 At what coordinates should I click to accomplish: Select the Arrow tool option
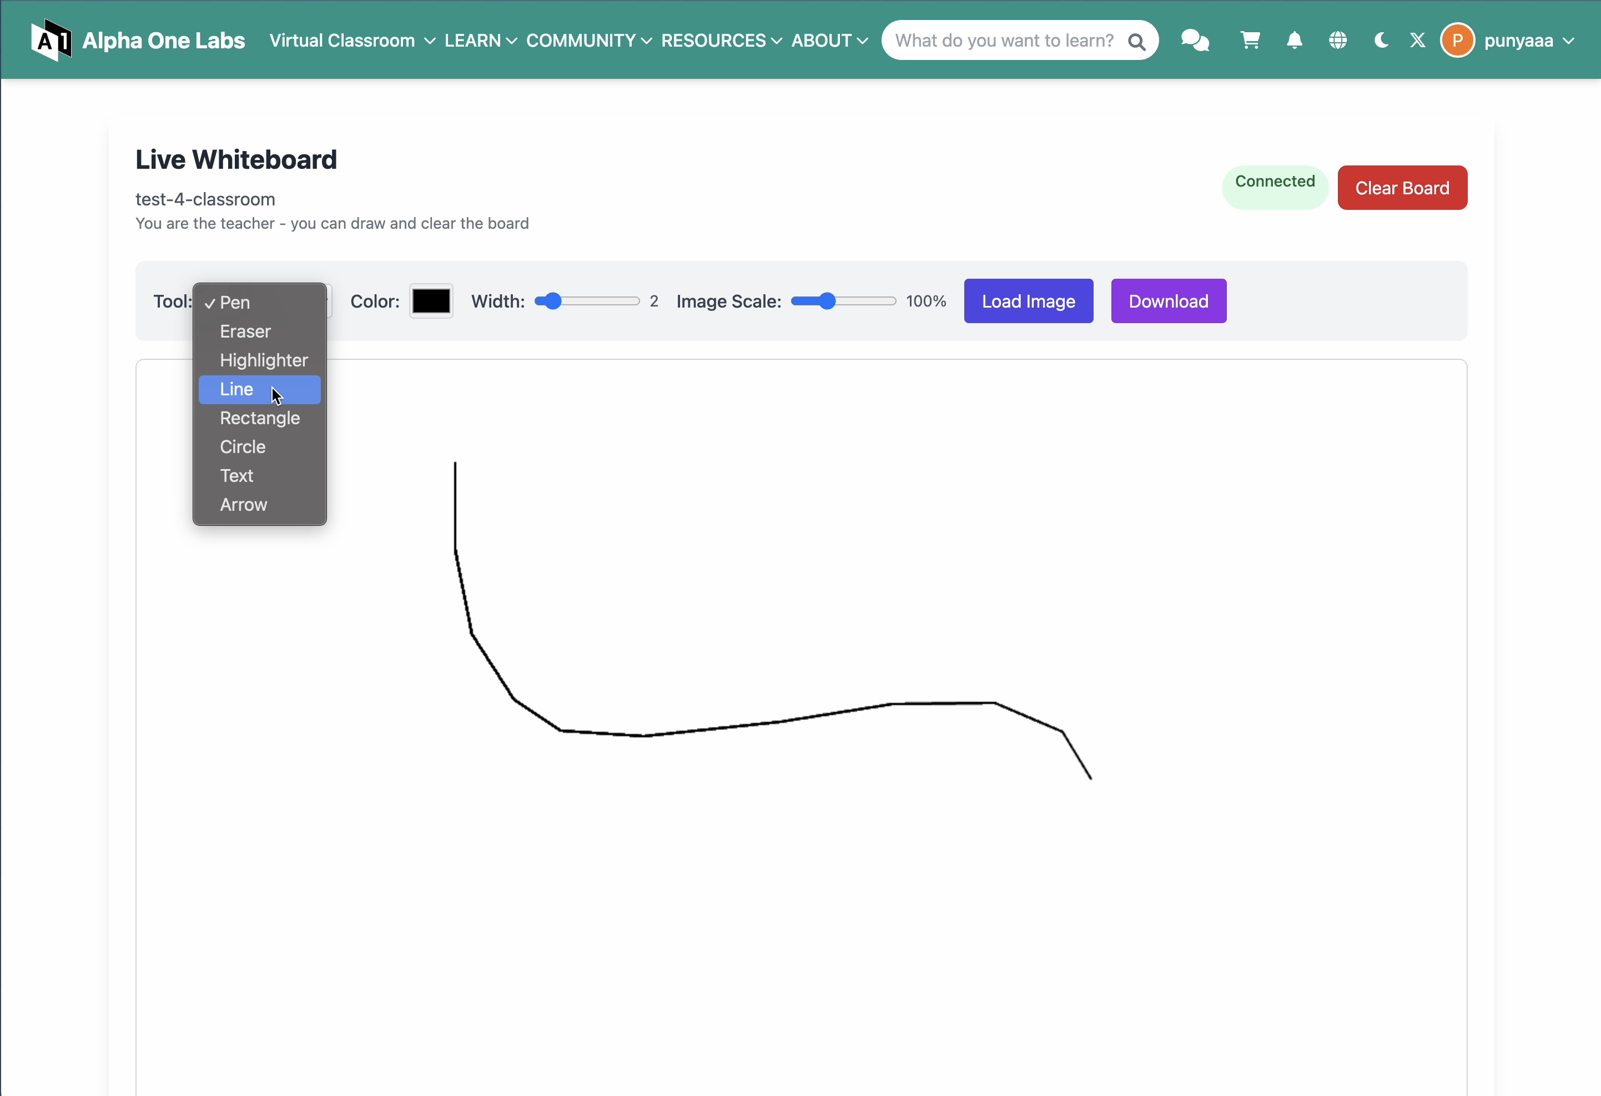(243, 505)
